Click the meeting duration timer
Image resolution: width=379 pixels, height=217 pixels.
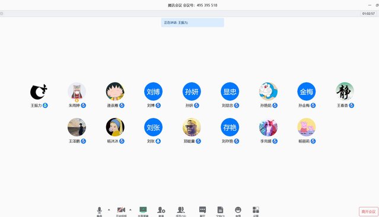pos(368,14)
